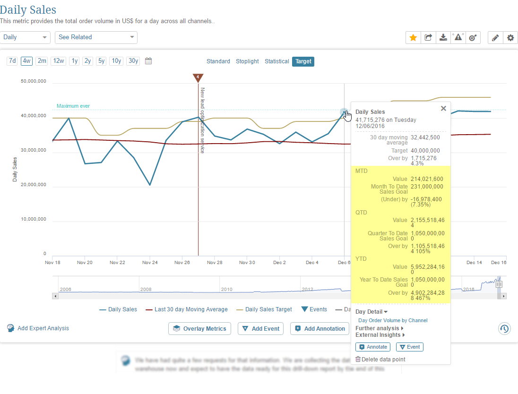Click the download icon

443,38
